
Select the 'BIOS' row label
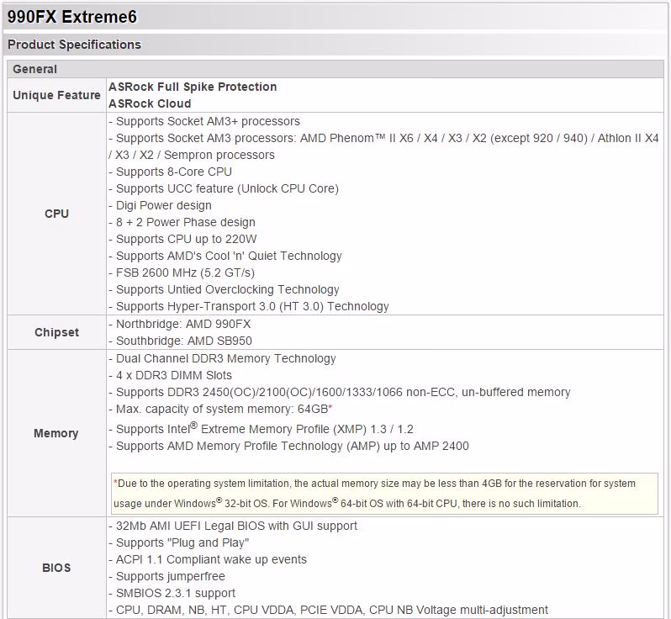tap(56, 568)
